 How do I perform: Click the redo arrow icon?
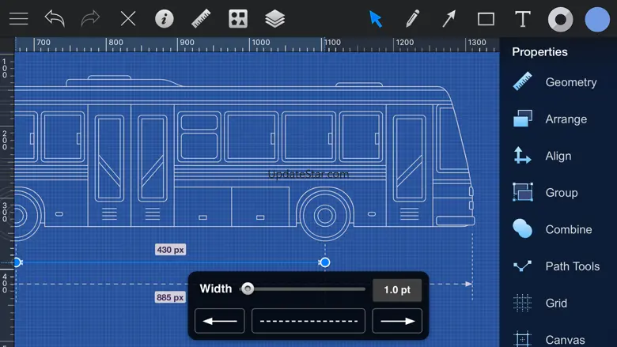(x=91, y=18)
